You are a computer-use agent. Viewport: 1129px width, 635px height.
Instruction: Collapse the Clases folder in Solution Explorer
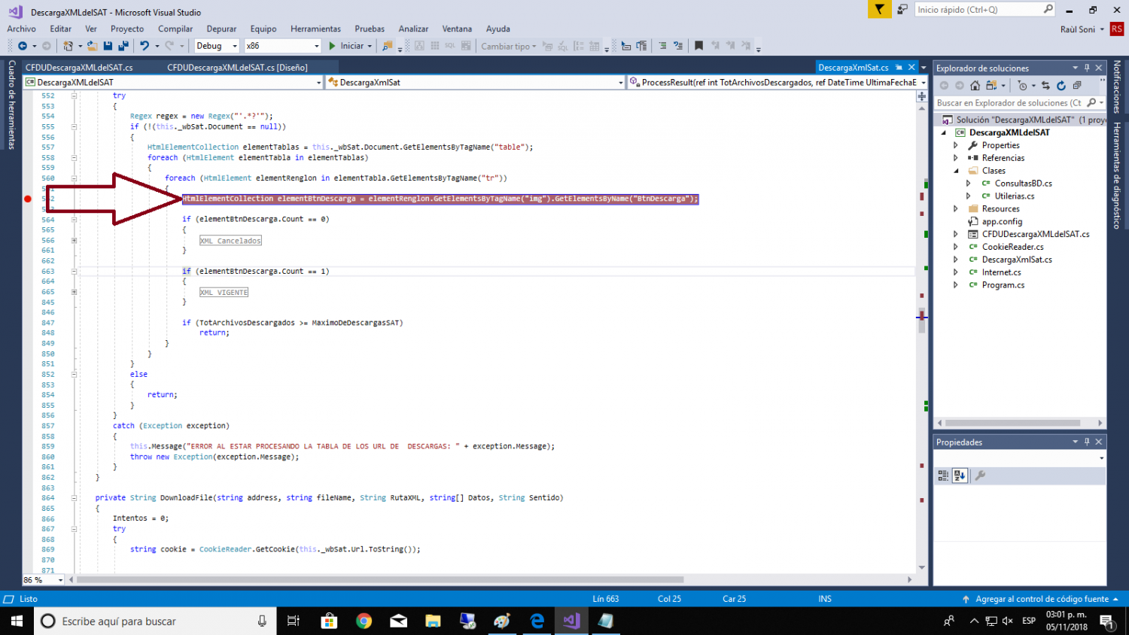(x=956, y=171)
